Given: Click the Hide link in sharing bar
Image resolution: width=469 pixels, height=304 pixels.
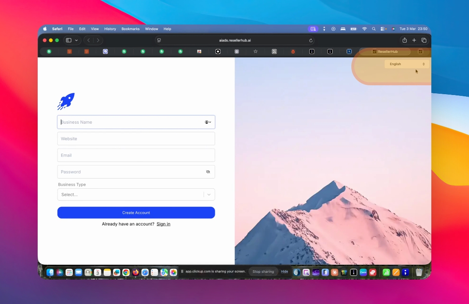Looking at the screenshot, I should (284, 271).
